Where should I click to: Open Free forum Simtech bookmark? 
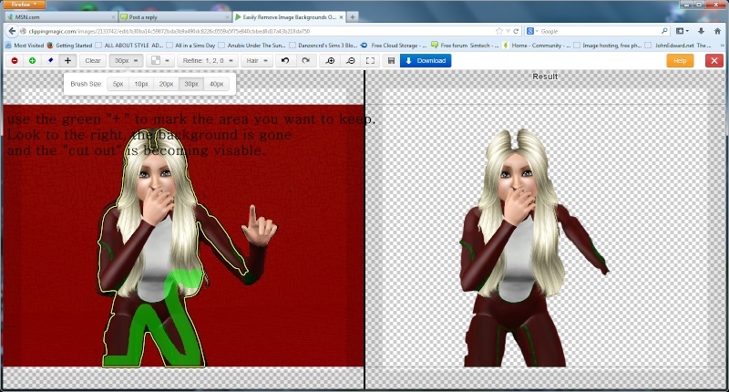465,45
